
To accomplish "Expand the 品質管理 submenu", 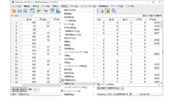I will 79,95.
